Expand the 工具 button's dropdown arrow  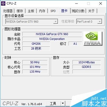[63, 103]
